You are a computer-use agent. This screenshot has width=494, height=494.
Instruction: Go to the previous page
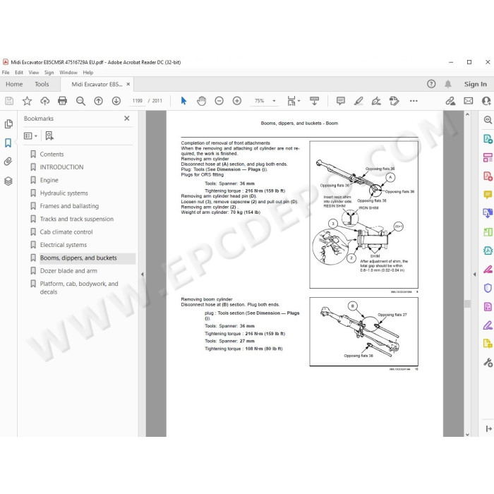(x=99, y=101)
